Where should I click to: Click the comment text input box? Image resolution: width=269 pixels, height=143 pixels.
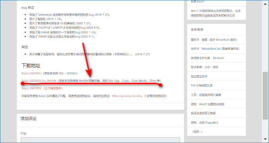100,140
